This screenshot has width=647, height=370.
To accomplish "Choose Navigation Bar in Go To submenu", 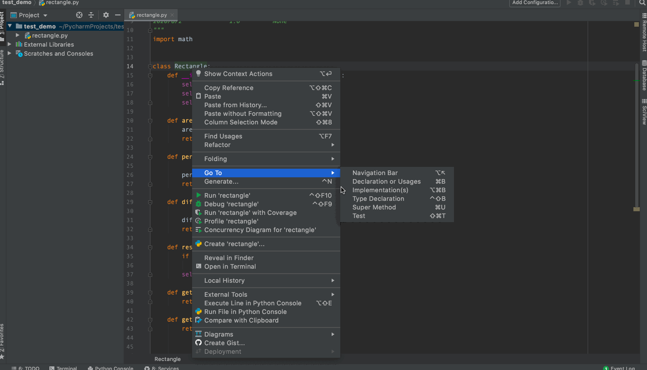I will pyautogui.click(x=397, y=173).
